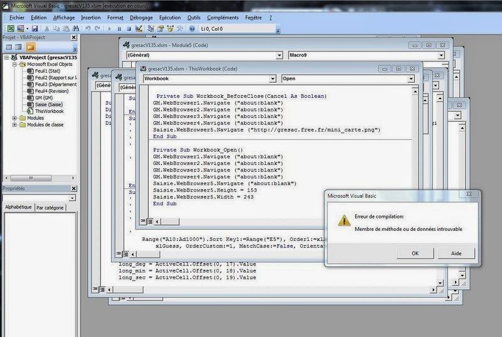Image resolution: width=502 pixels, height=337 pixels.
Task: Toggle Folders icon in Project panel
Action: coord(30,47)
